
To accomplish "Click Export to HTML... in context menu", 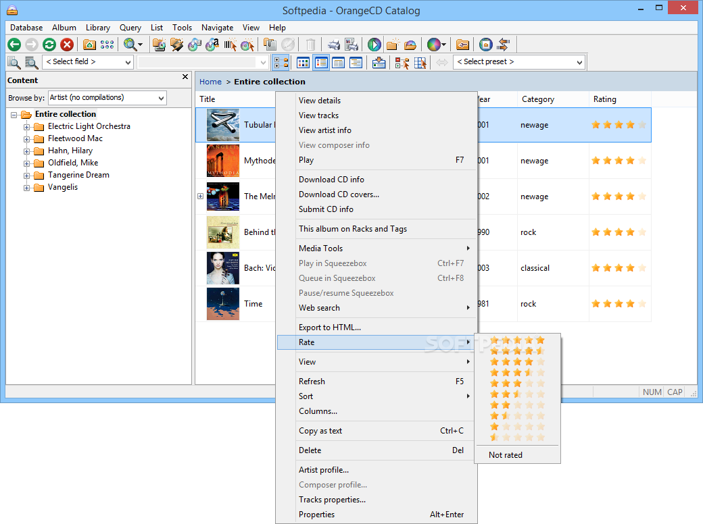I will 376,327.
